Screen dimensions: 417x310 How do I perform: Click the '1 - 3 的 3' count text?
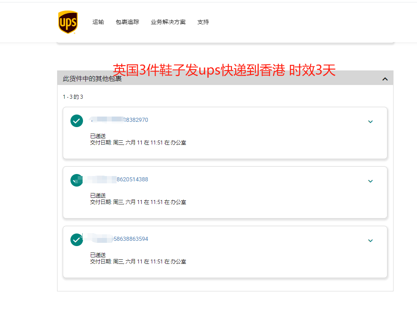tap(73, 97)
